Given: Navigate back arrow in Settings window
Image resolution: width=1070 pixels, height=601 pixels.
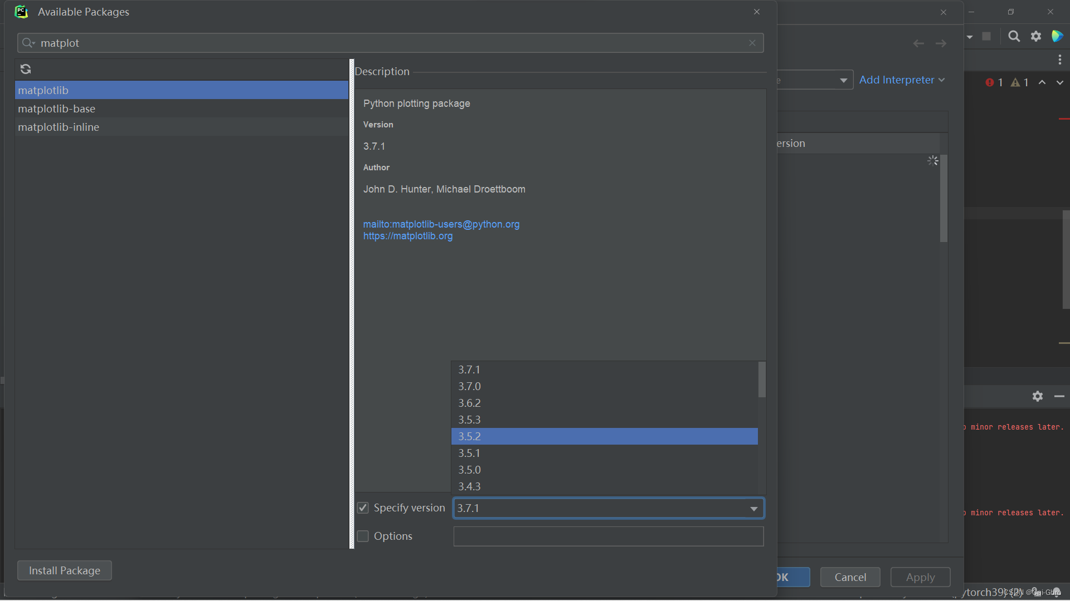Looking at the screenshot, I should pyautogui.click(x=919, y=43).
